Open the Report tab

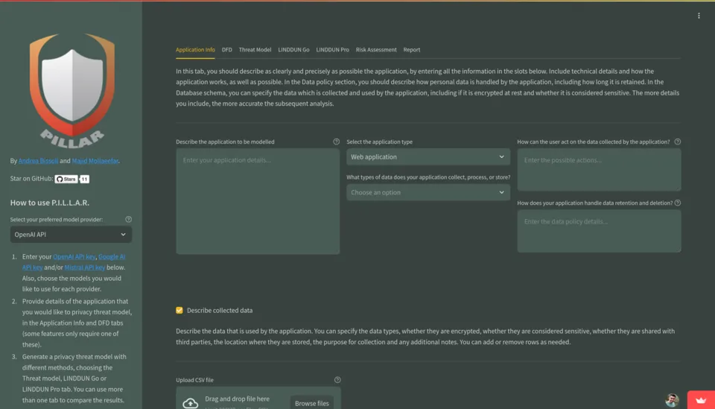coord(412,50)
